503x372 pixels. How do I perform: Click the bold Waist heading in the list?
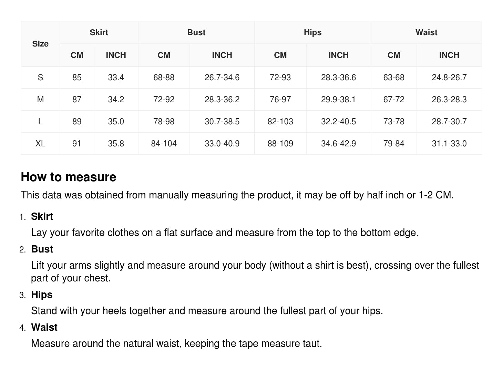[x=44, y=327]
